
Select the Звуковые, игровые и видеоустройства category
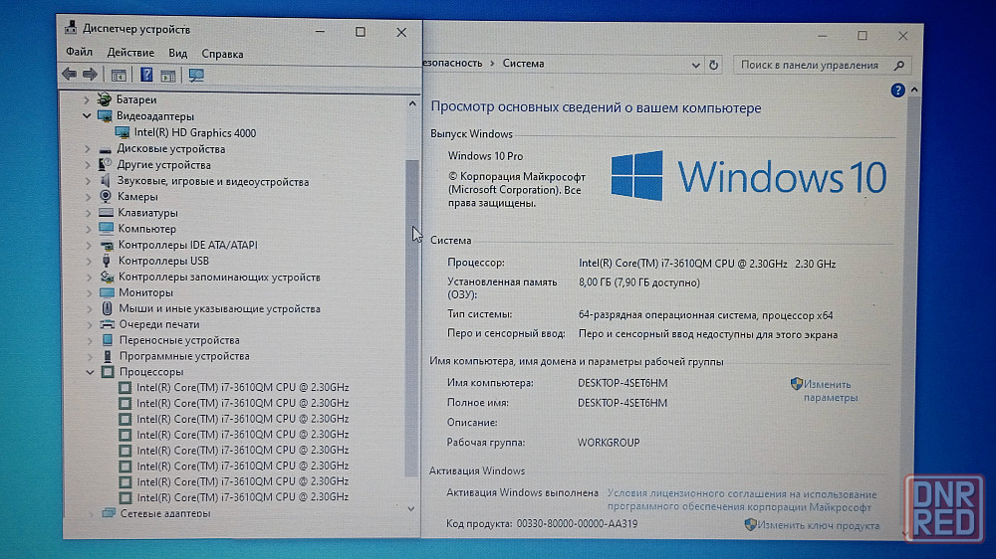tap(213, 181)
